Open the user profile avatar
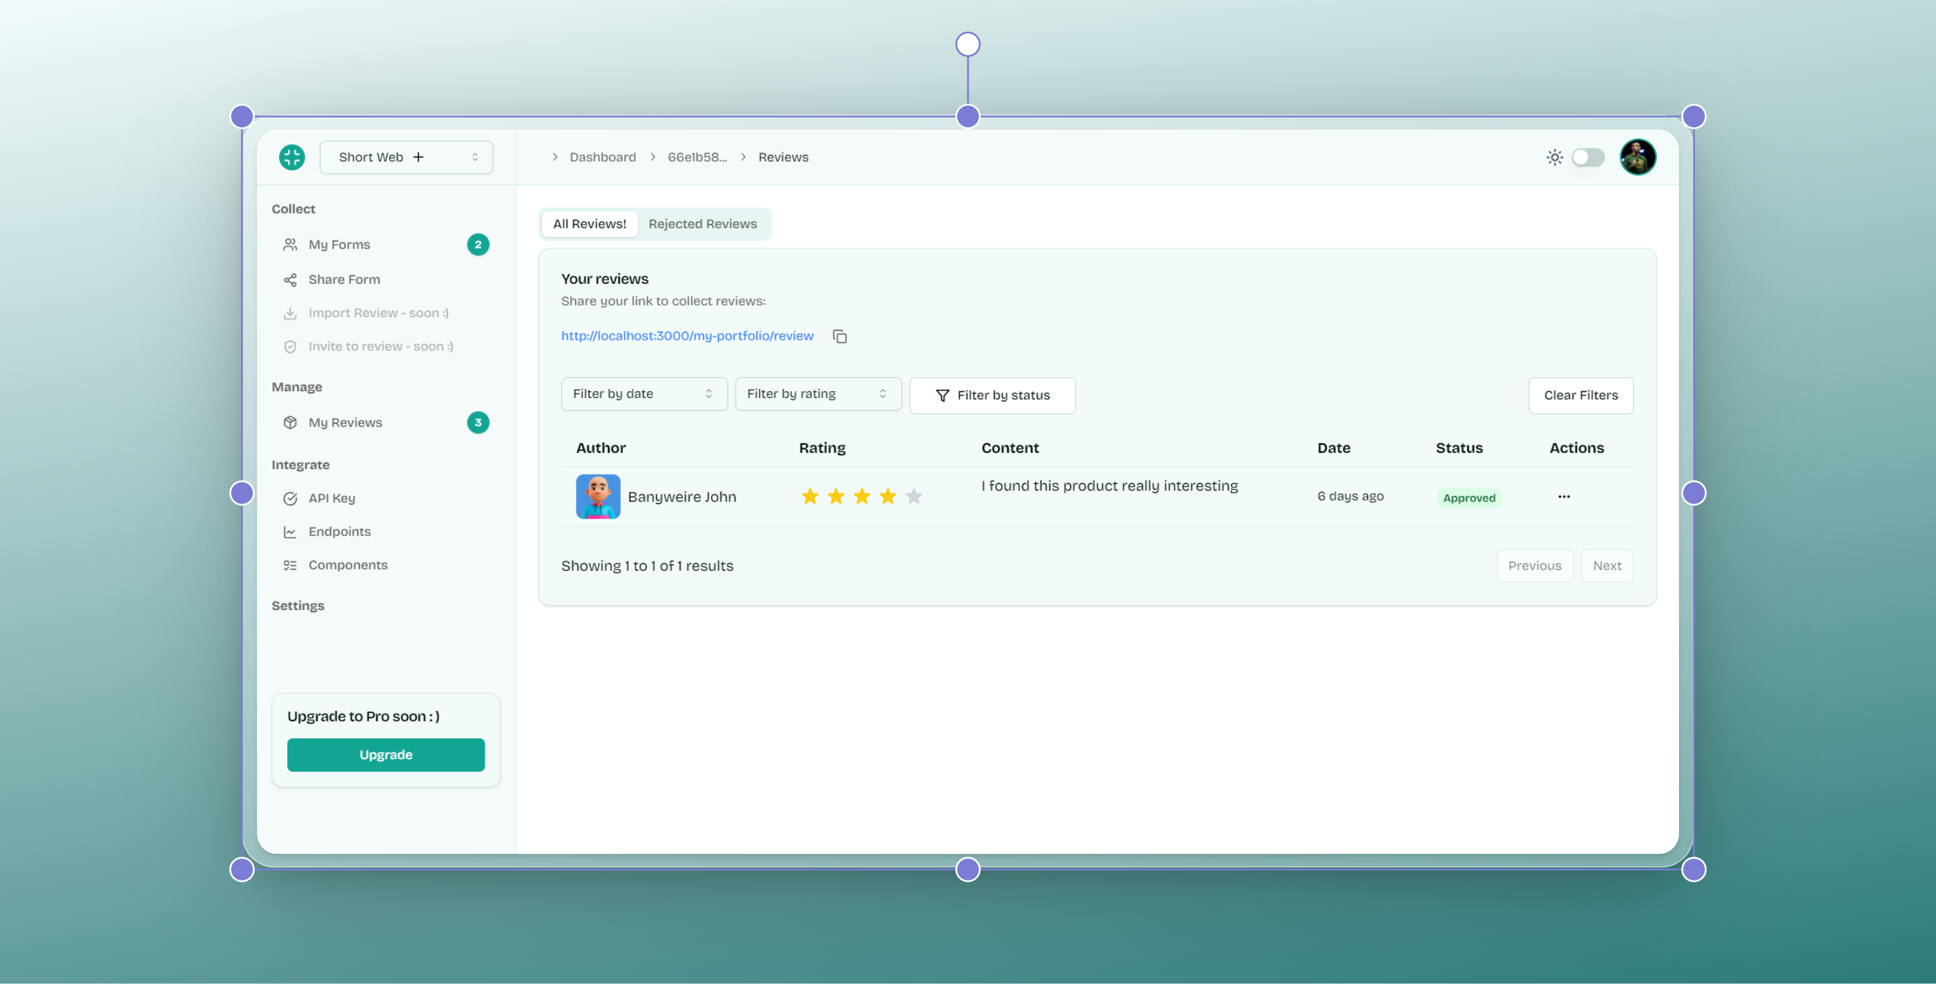 pyautogui.click(x=1638, y=157)
